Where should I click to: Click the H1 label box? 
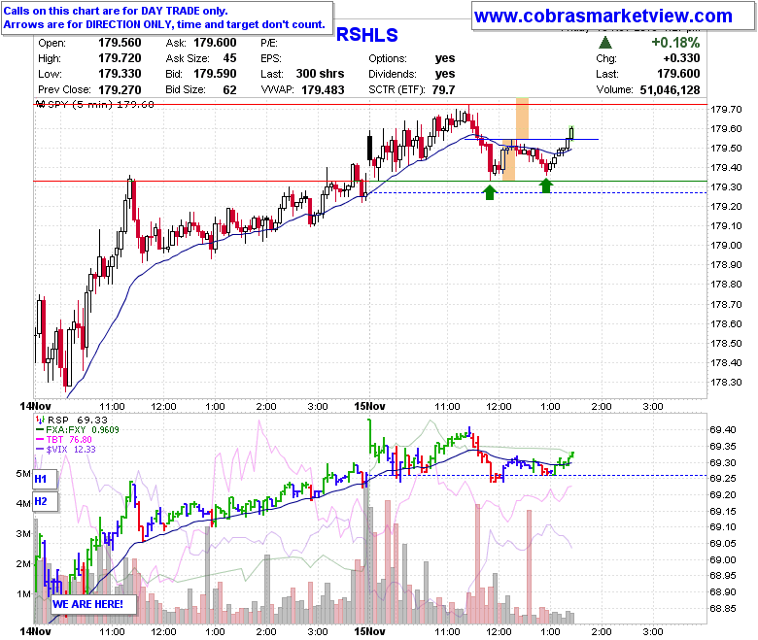[x=45, y=479]
